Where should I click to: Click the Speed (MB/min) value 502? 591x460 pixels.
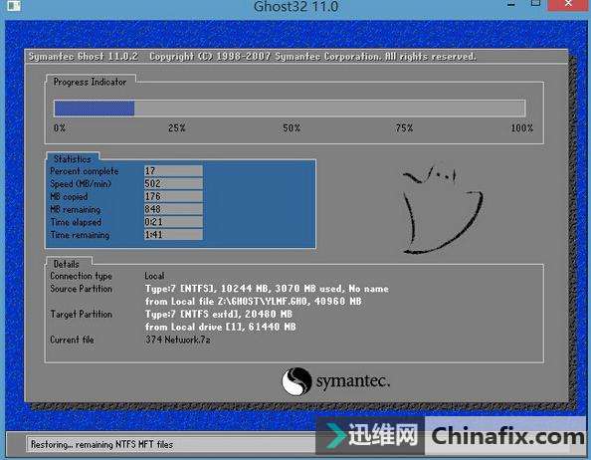click(x=173, y=184)
